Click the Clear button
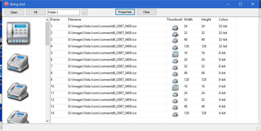Viewport: 261px width, 131px height. (x=146, y=12)
